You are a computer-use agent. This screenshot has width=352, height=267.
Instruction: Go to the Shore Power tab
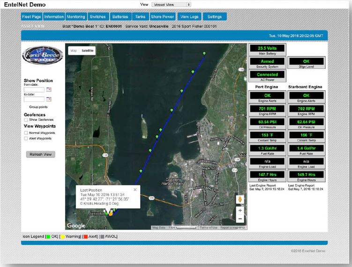click(x=162, y=16)
